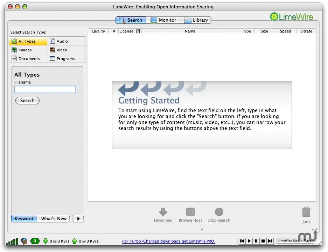Viewport: 328px width, 252px height.
Task: Click the Video film icon
Action: point(52,50)
